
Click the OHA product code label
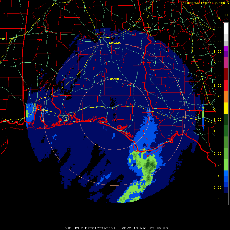coord(225,15)
